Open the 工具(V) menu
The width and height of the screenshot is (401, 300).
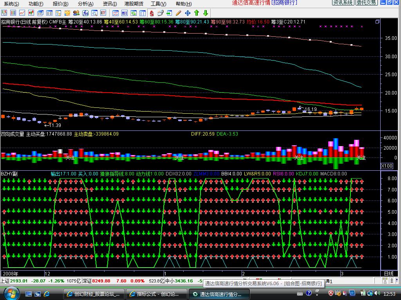158,4
